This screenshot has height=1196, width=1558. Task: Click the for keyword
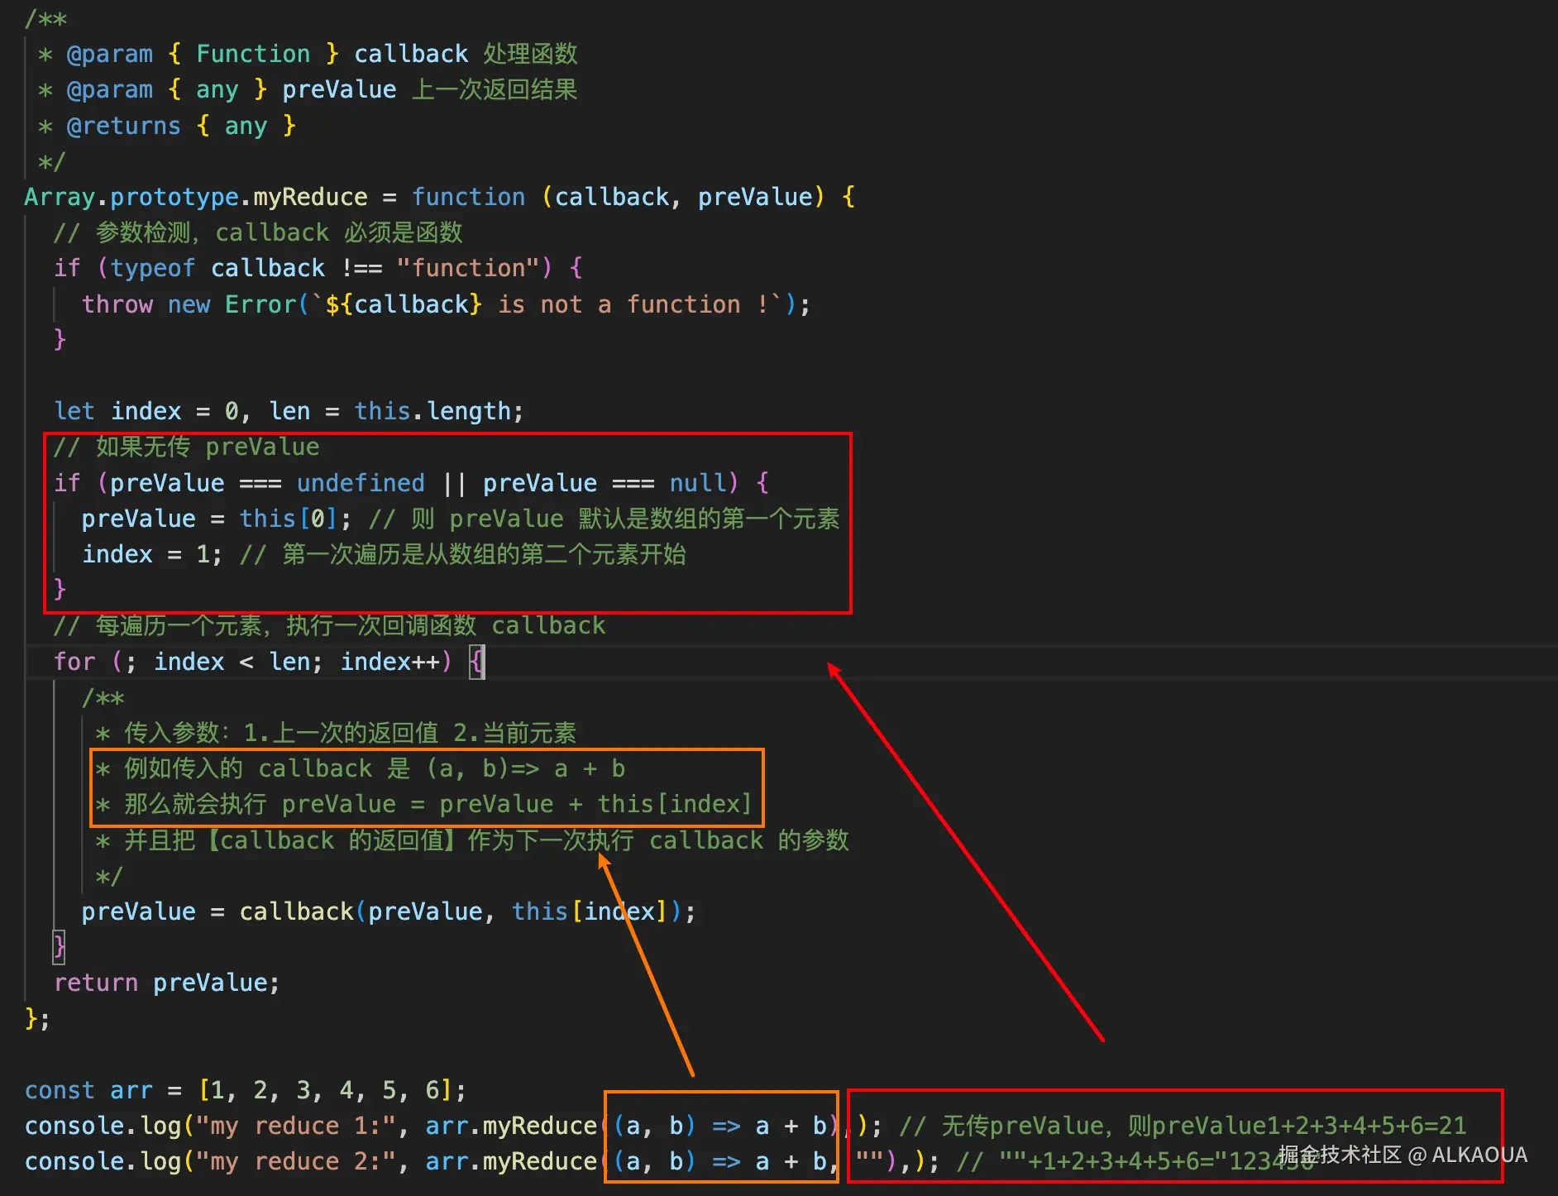(74, 662)
